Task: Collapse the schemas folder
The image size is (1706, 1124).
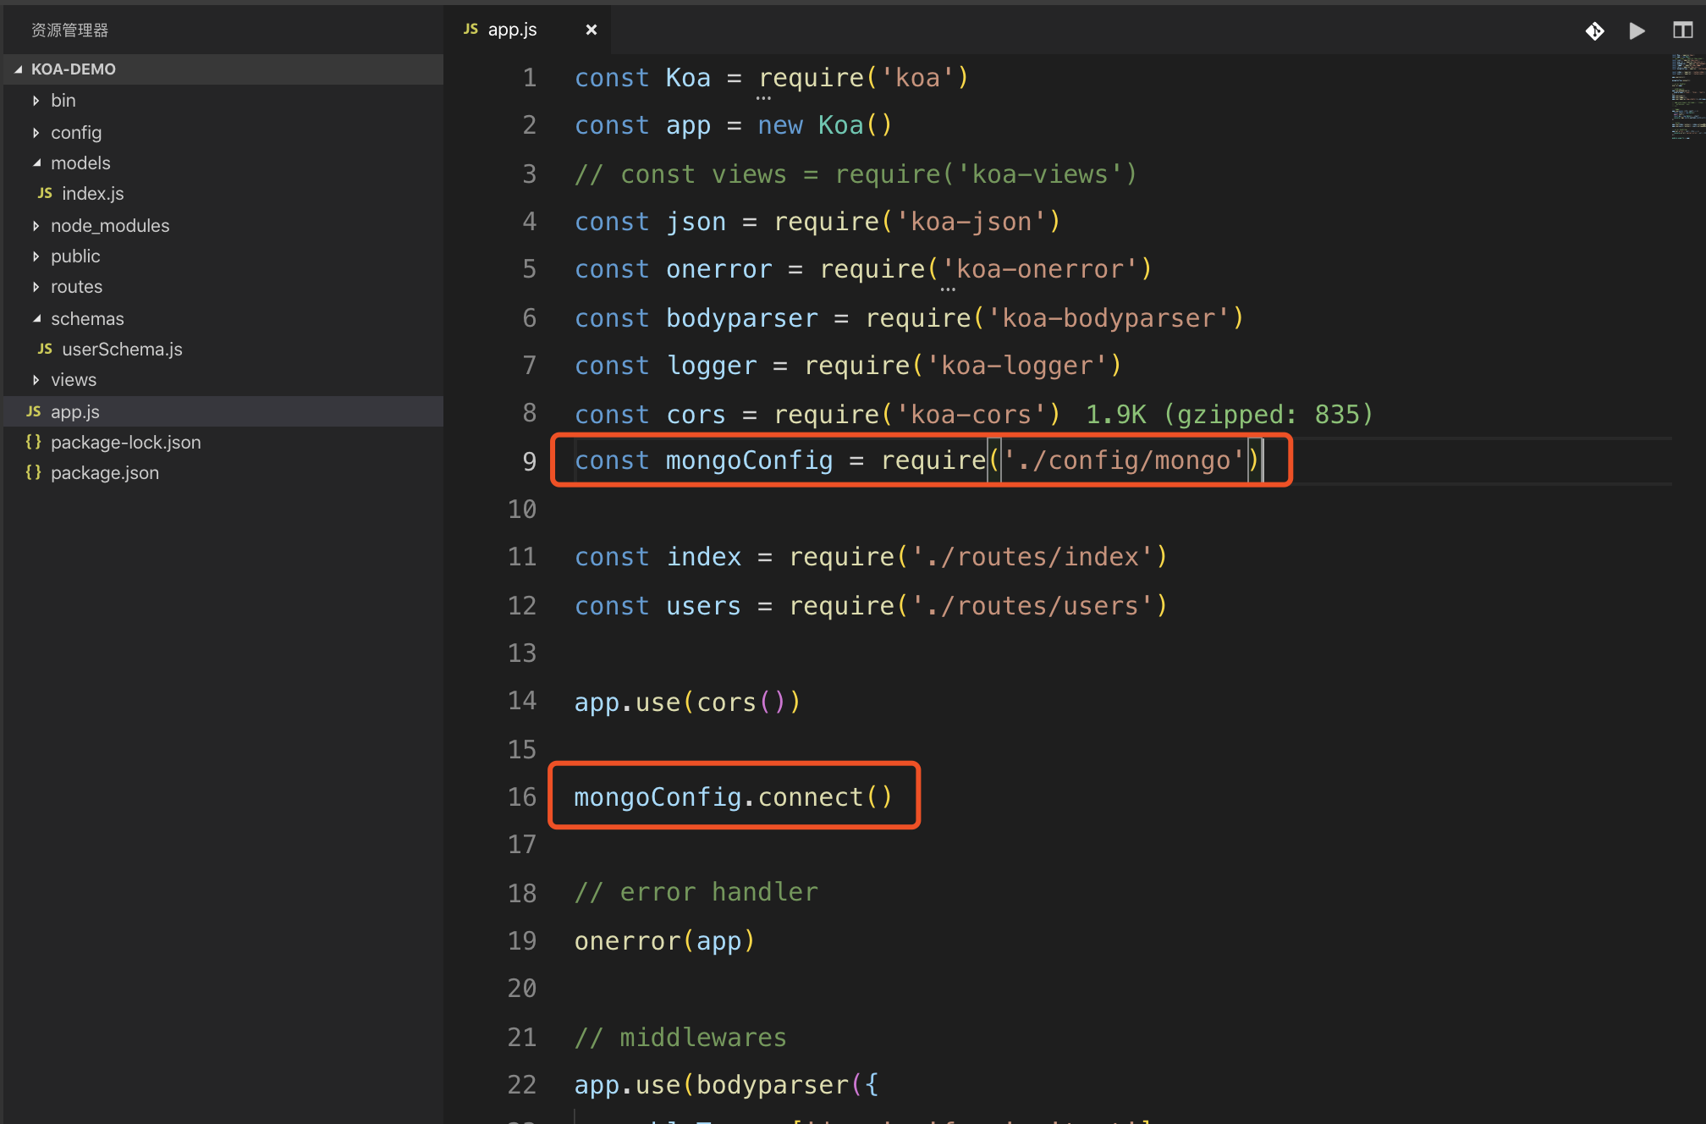Action: point(36,319)
